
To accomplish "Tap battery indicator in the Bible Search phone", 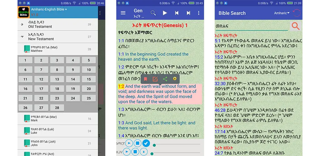I will tap(290, 3).
